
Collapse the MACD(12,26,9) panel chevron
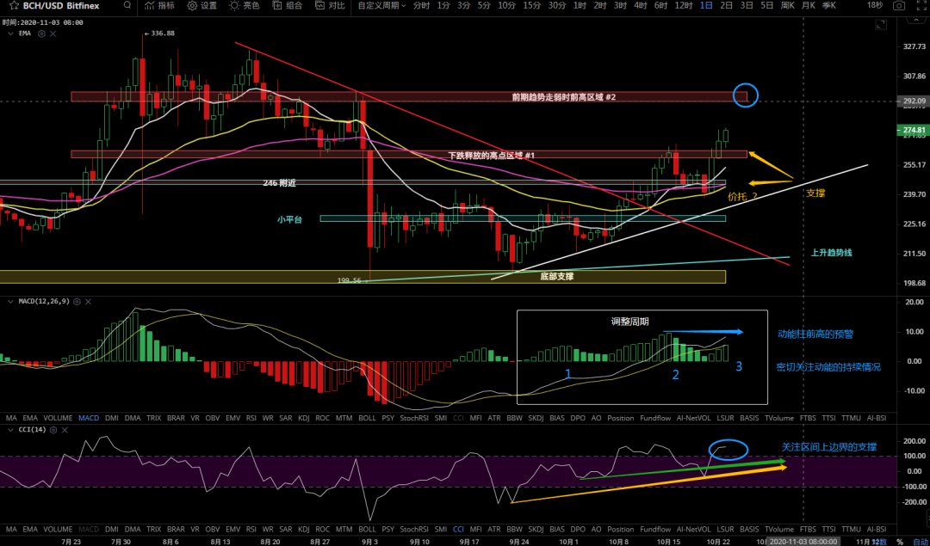(9, 302)
